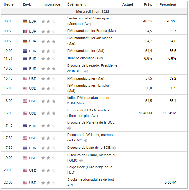
Task: Click the EU flag in the 13:00 row
Action: (25, 69)
